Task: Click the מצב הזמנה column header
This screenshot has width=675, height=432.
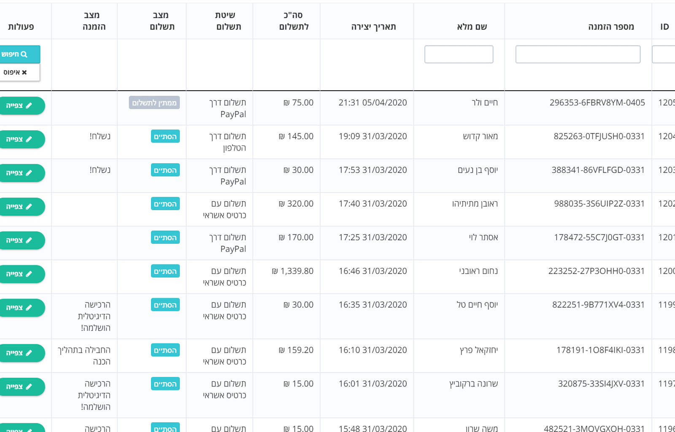Action: 94,21
